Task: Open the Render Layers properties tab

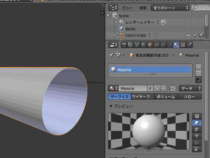Action: tap(130, 45)
